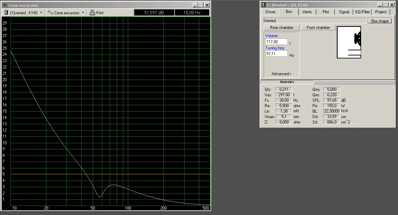This screenshot has width=398, height=215.
Task: Open the EQ/Filter tab
Action: [x=362, y=12]
